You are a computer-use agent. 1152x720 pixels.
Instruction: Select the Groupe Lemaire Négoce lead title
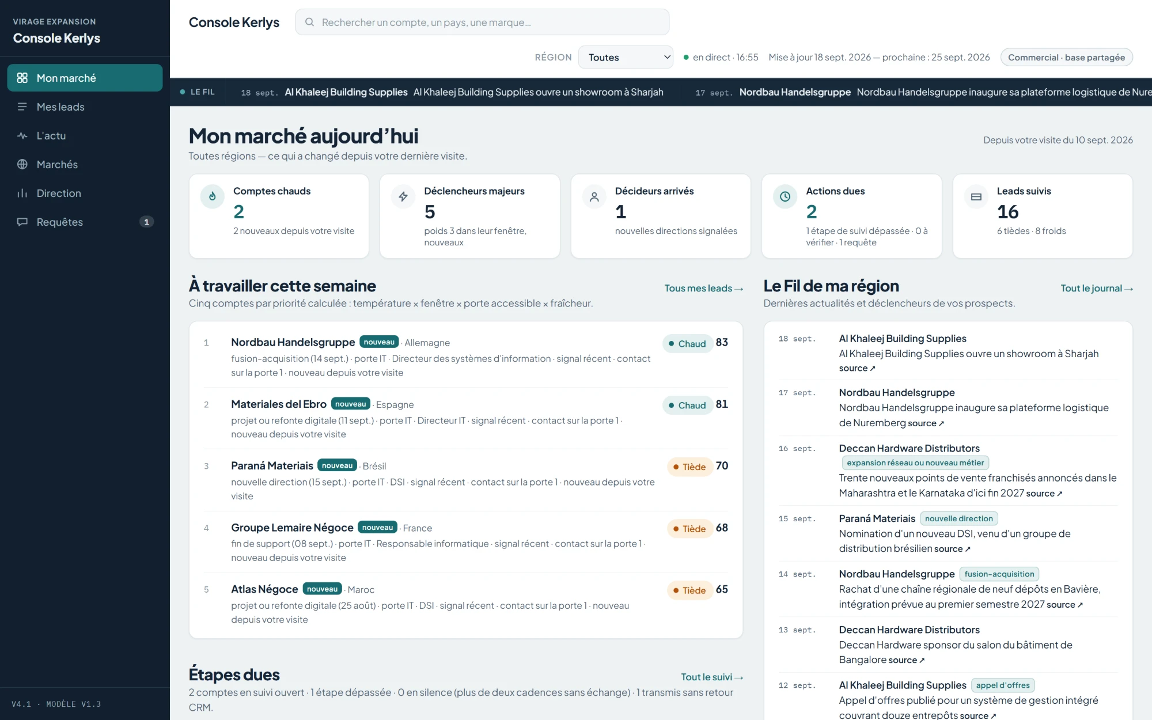point(292,528)
